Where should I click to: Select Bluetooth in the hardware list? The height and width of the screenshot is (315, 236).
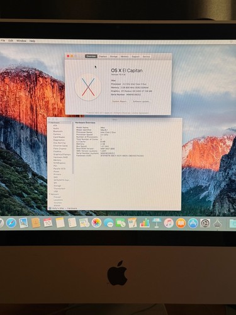coord(58,131)
